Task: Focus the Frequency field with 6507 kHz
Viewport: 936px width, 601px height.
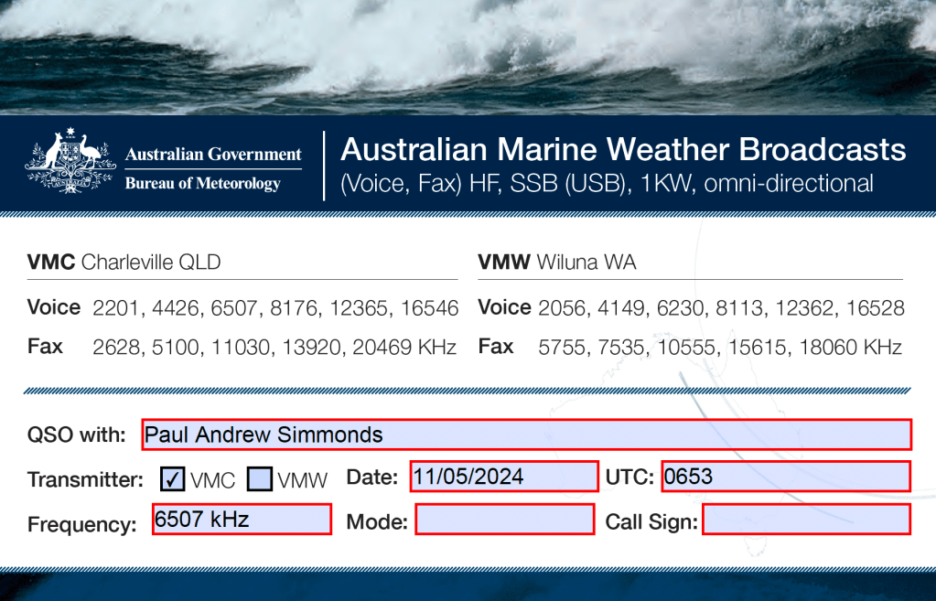Action: point(242,520)
